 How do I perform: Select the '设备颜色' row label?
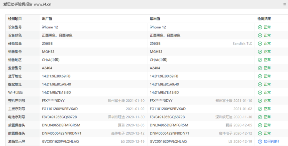click(15, 35)
